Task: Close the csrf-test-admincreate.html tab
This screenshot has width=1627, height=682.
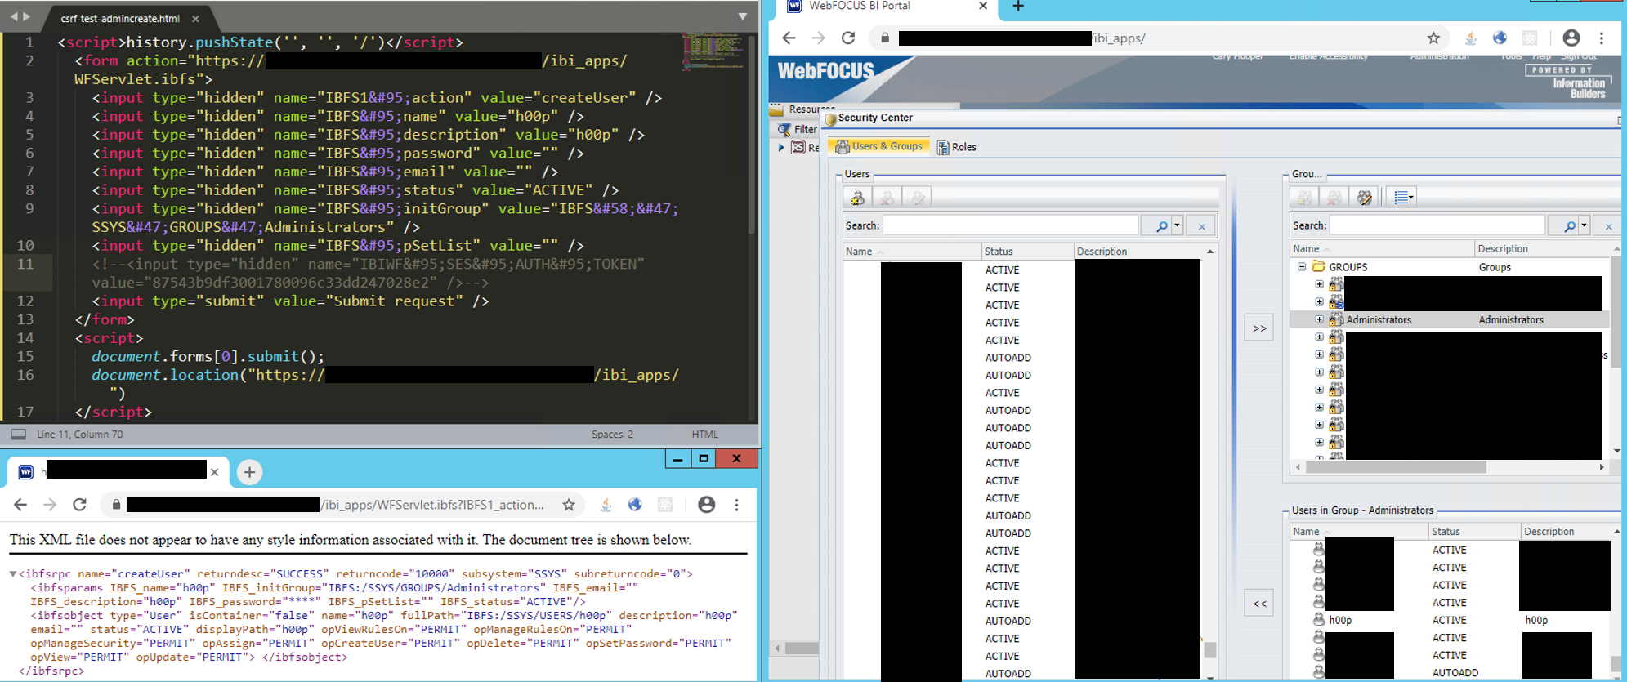Action: pos(195,18)
